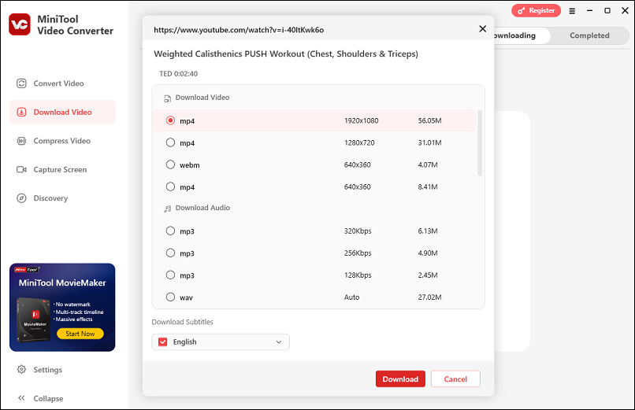Open the subtitles language dropdown arrow

point(279,342)
